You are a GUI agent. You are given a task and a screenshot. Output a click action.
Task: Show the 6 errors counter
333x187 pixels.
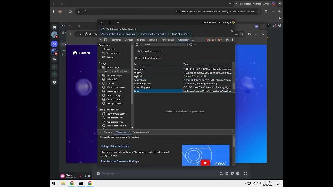point(209,40)
